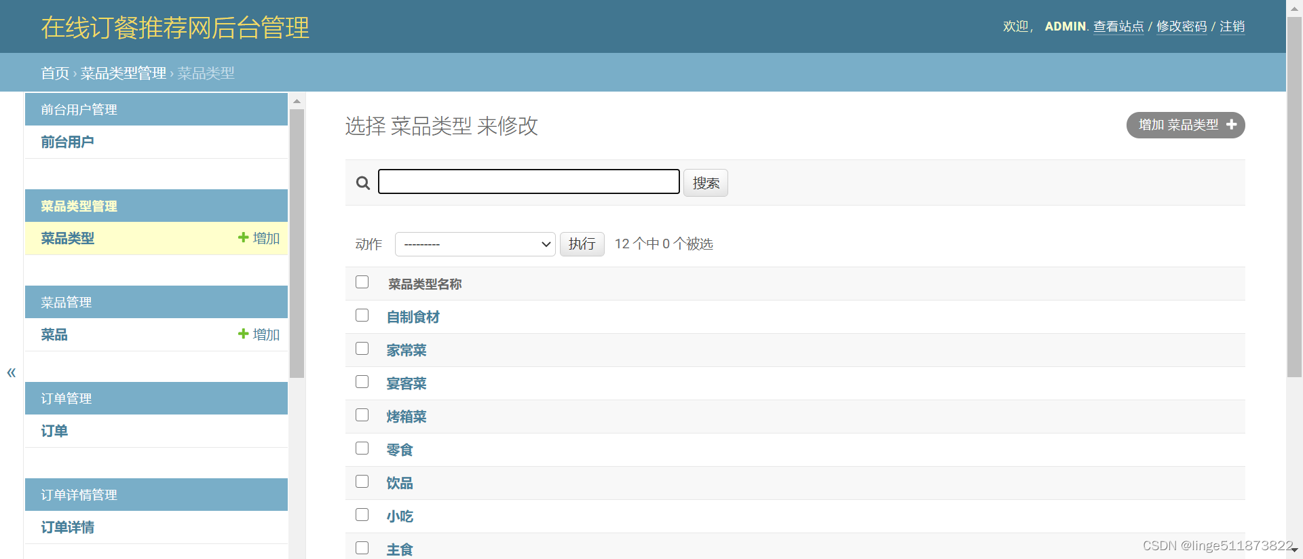
Task: Tick the select-all header checkbox
Action: click(362, 282)
